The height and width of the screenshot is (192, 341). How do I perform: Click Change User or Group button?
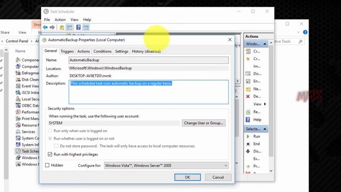204,123
